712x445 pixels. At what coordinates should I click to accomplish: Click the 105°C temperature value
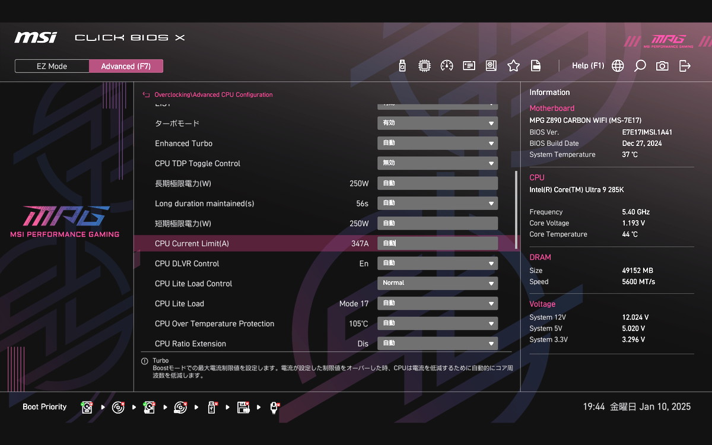point(358,324)
